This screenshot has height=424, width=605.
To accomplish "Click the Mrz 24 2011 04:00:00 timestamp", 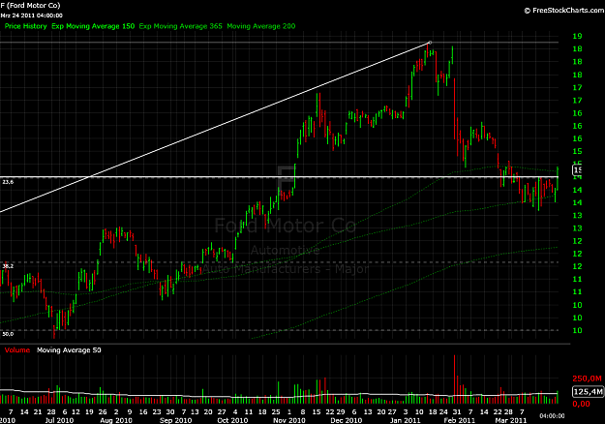I will [31, 15].
